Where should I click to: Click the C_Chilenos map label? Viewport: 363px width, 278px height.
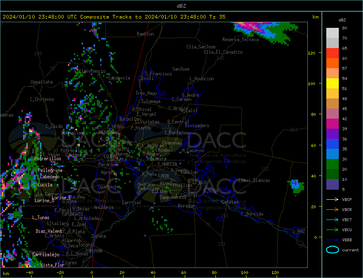pos(42,99)
